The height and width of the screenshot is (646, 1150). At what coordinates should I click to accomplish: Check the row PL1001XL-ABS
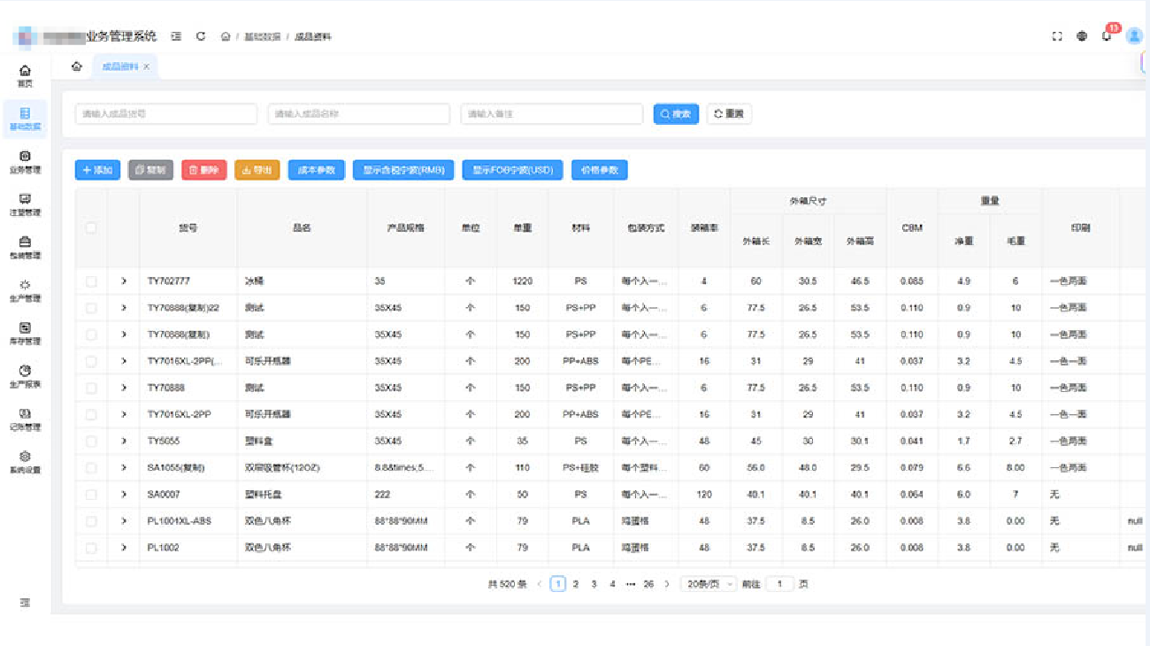(x=91, y=521)
